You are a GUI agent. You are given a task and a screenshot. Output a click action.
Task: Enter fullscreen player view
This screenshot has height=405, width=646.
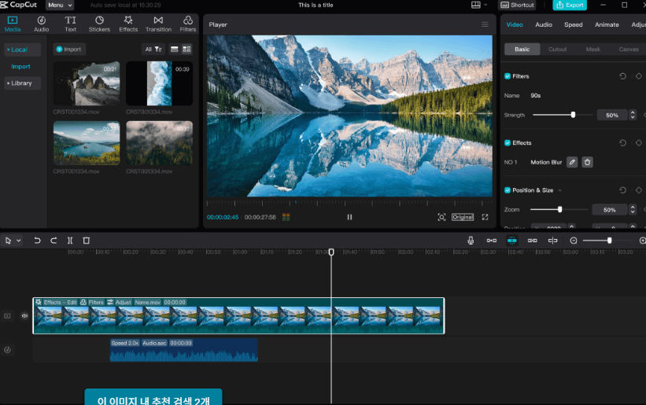[x=485, y=217]
